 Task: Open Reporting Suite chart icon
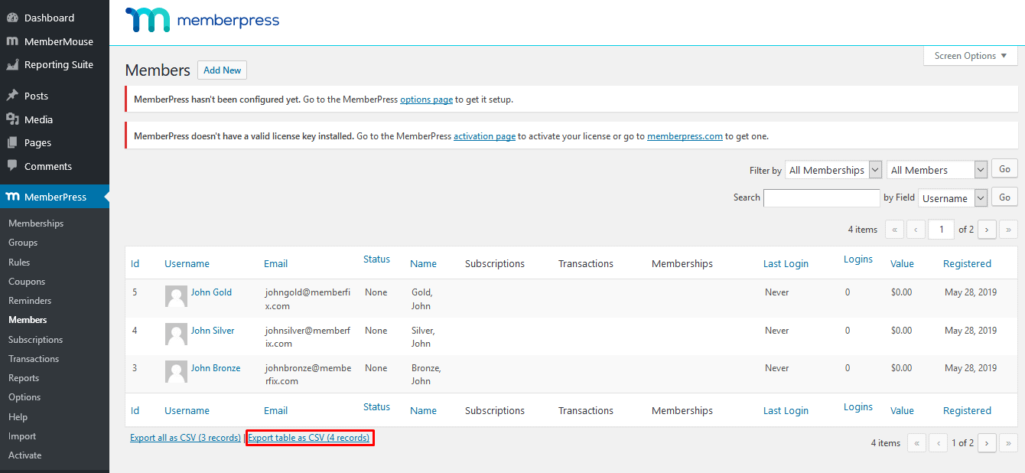point(12,65)
